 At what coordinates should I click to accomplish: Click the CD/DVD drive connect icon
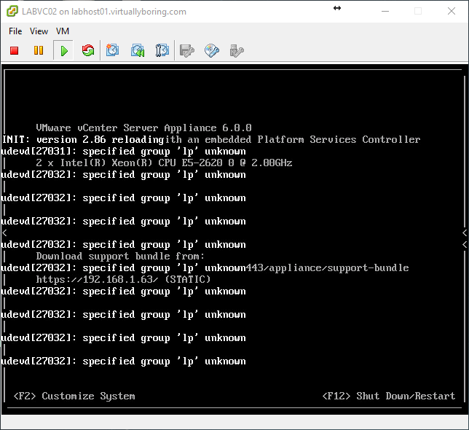tap(211, 50)
